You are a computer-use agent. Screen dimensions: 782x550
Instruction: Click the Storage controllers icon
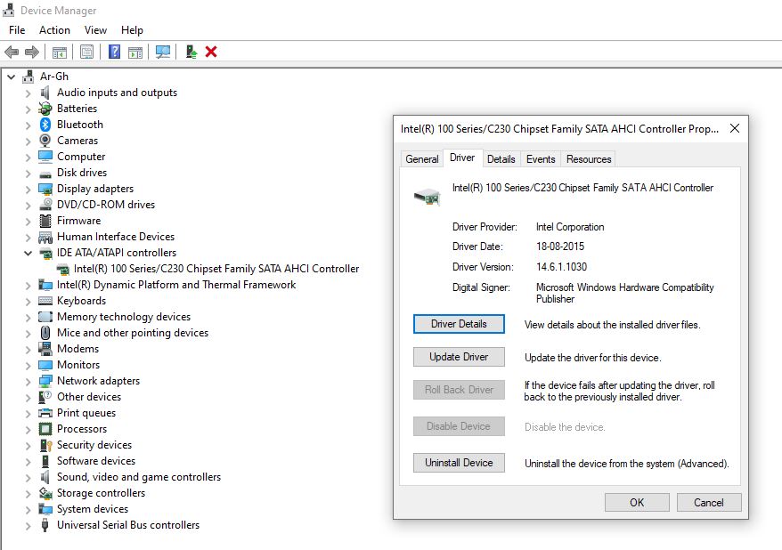coord(45,493)
